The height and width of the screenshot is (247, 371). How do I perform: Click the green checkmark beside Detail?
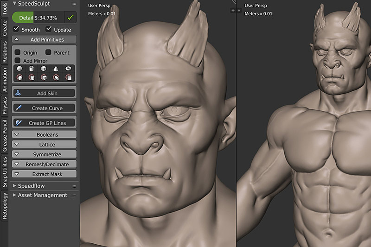tap(70, 18)
